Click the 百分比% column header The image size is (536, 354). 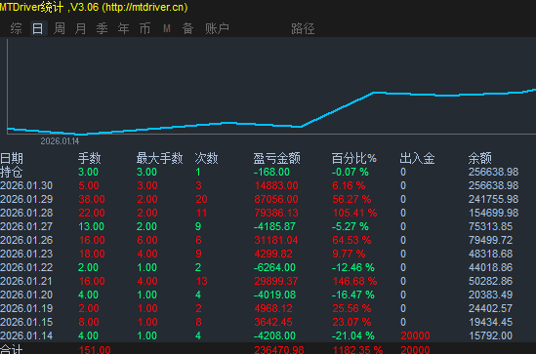tap(353, 158)
